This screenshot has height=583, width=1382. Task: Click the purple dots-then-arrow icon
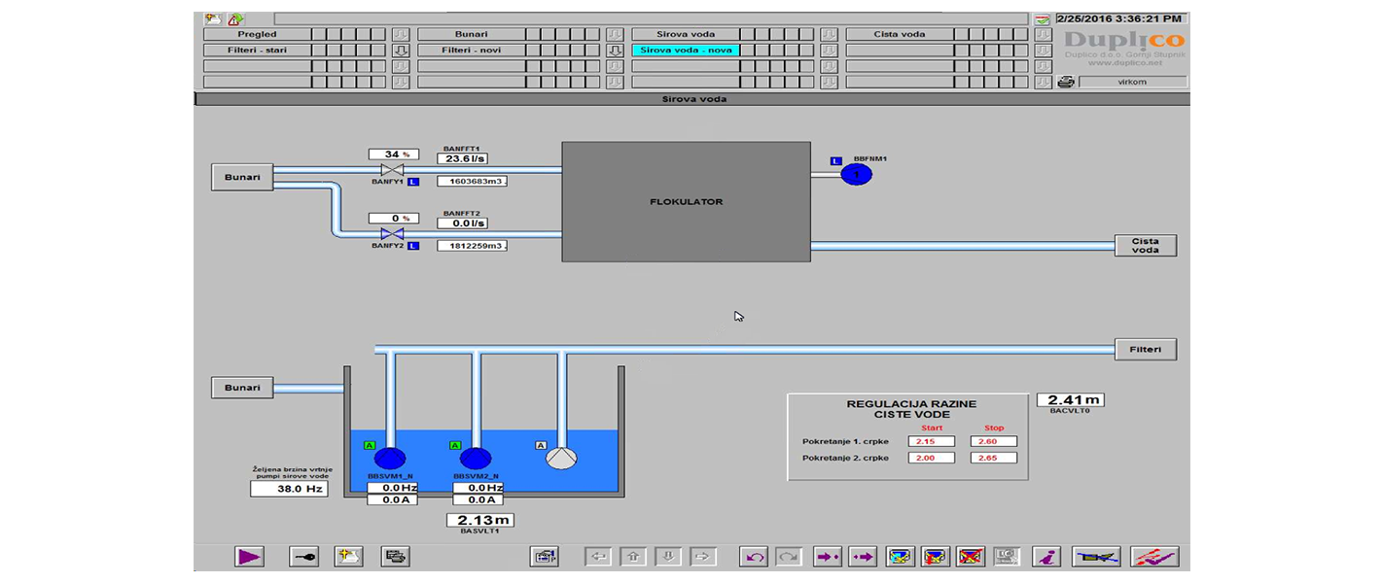tap(863, 557)
